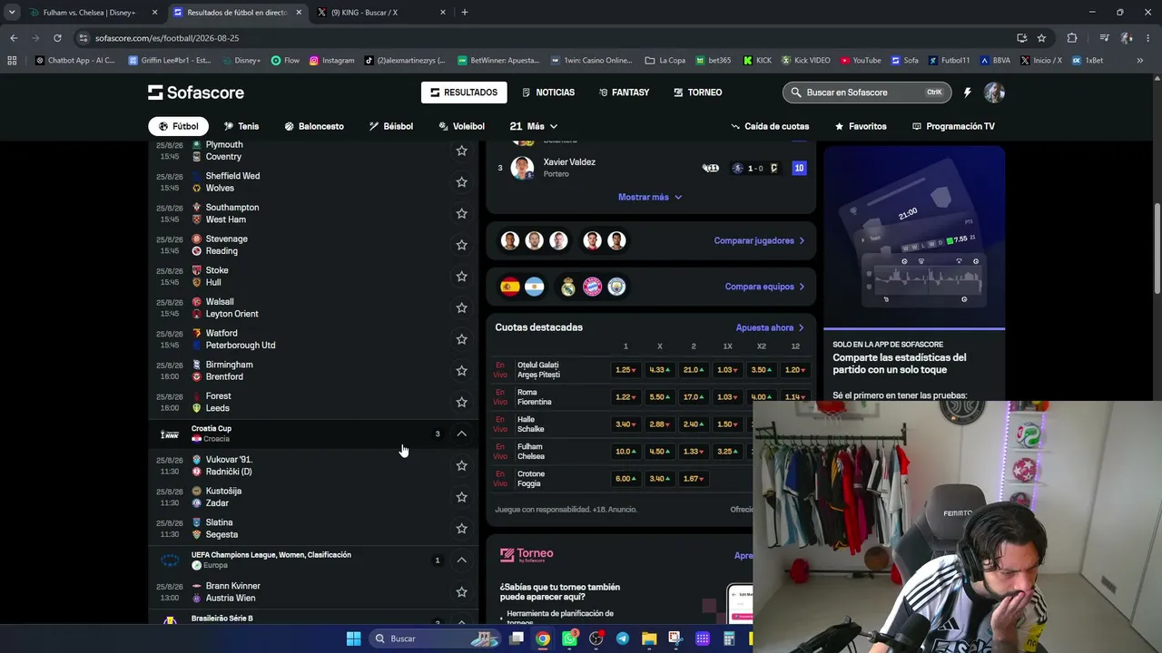Open the Compara equipos link

[x=764, y=287]
